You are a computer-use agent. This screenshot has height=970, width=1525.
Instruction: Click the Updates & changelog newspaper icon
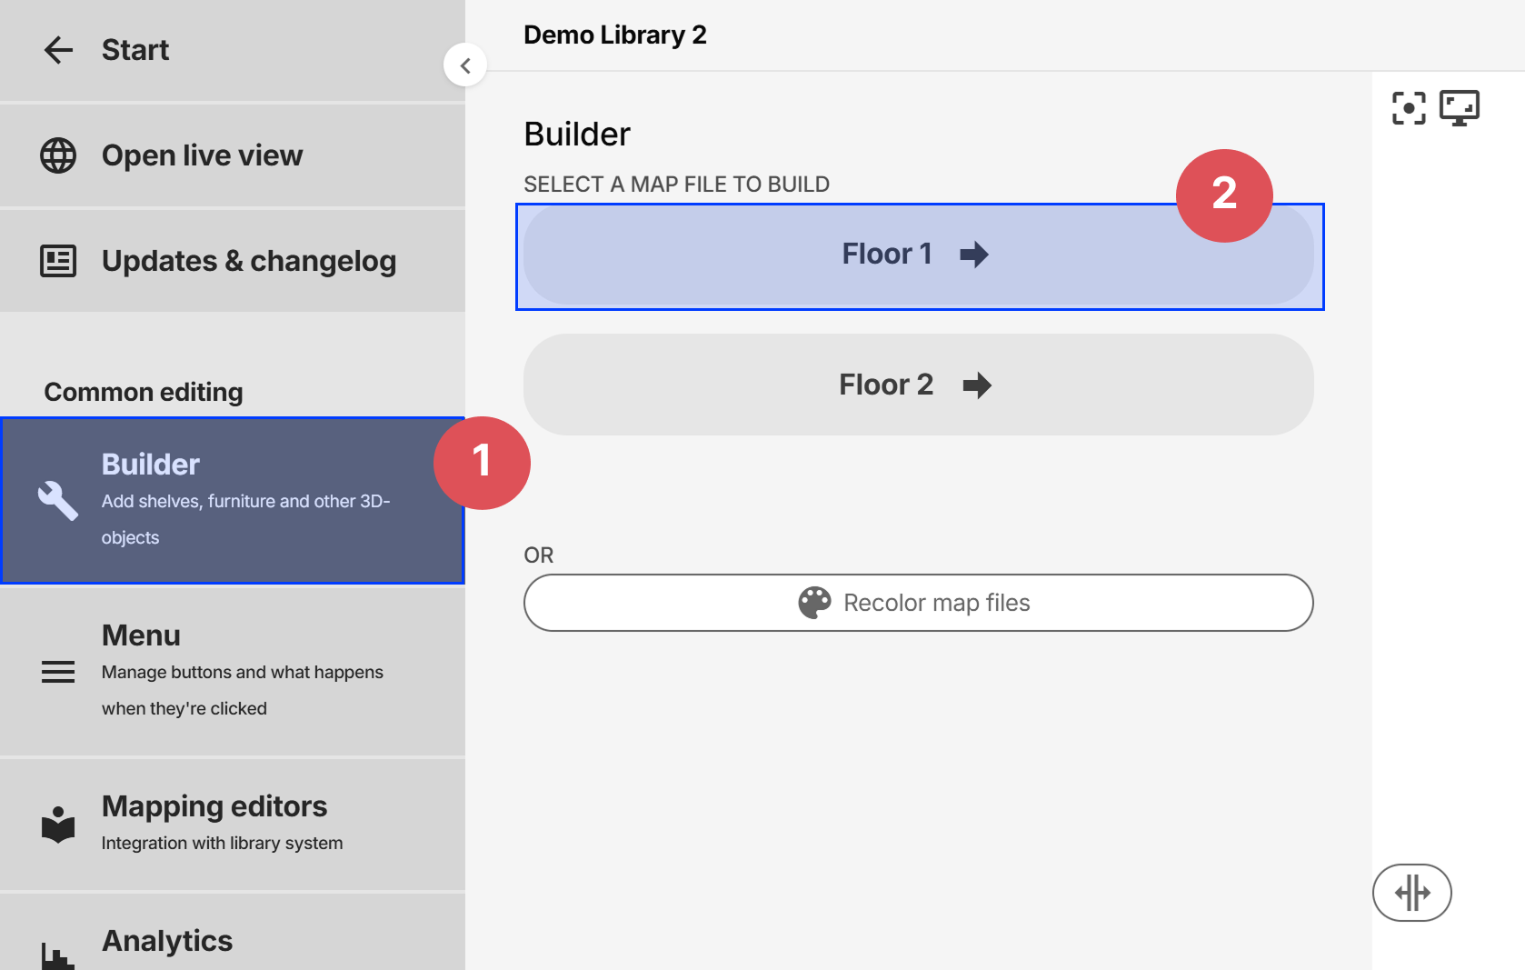pyautogui.click(x=58, y=261)
